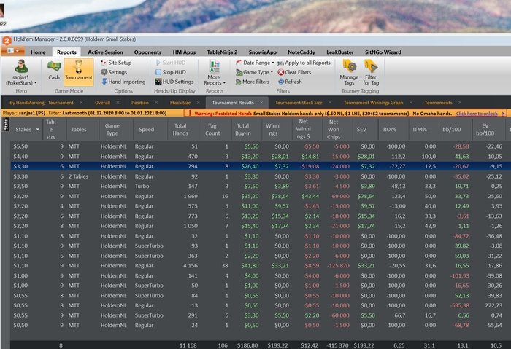The image size is (511, 349).
Task: Open Hand Importing options
Action: (x=123, y=82)
